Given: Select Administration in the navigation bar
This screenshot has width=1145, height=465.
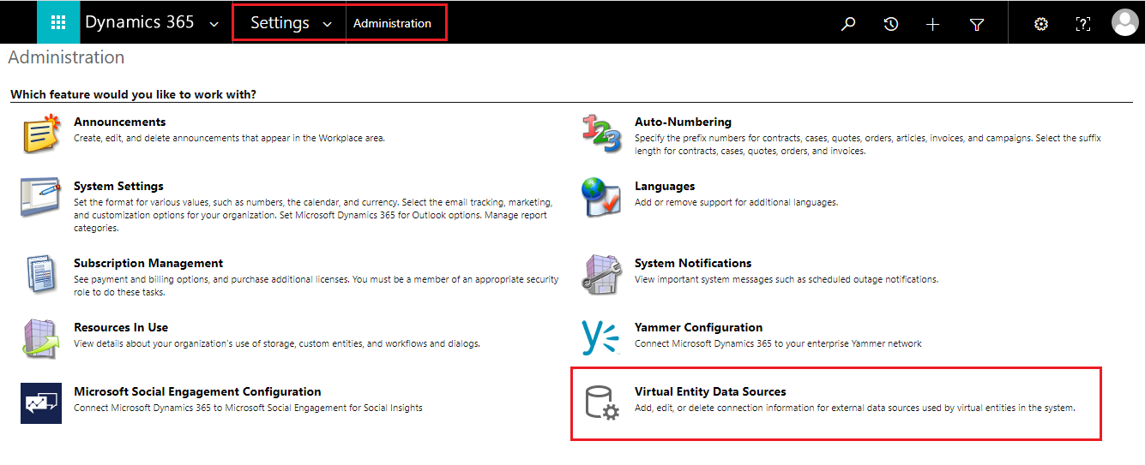Looking at the screenshot, I should [x=392, y=23].
